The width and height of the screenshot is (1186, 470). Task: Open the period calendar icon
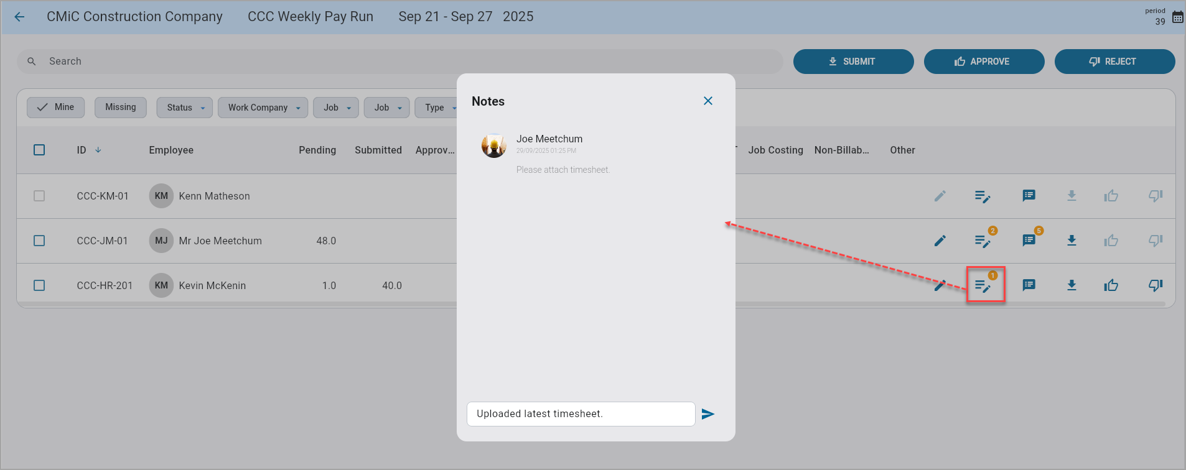click(x=1177, y=17)
